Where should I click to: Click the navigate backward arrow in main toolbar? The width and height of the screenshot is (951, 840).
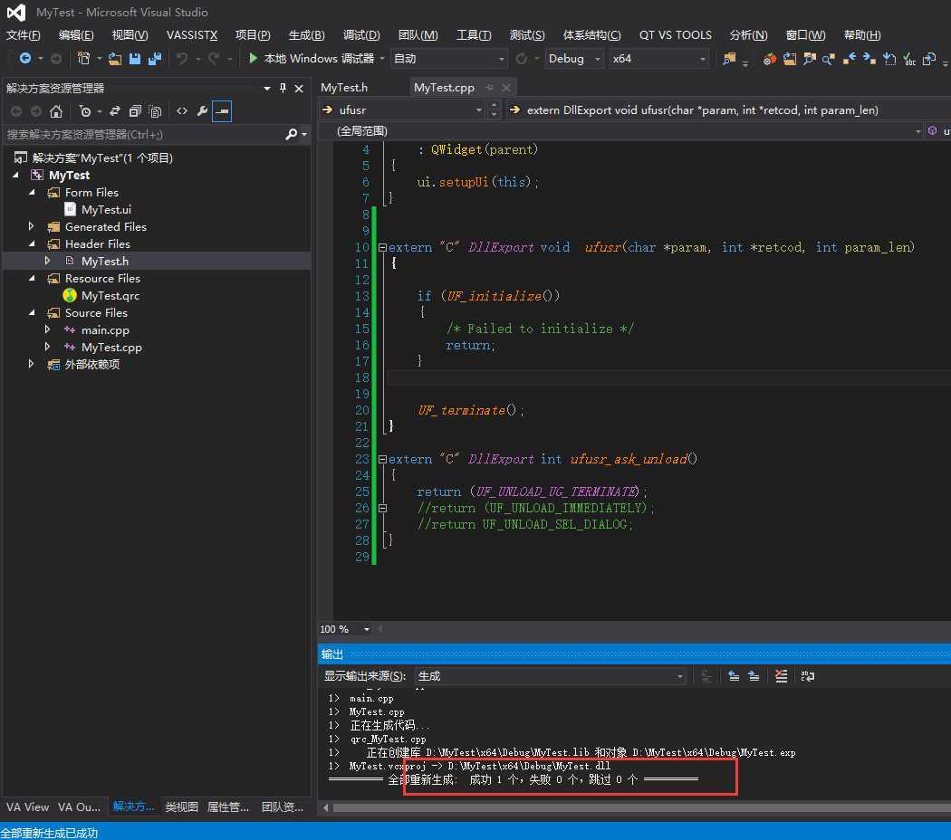(x=24, y=58)
